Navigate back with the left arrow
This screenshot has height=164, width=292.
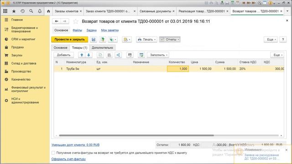(x=57, y=21)
